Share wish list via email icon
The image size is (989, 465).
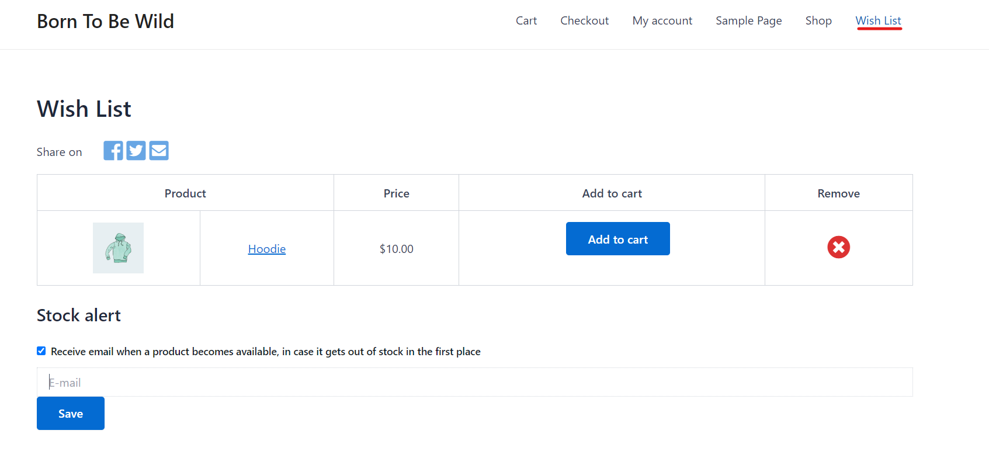coord(159,151)
